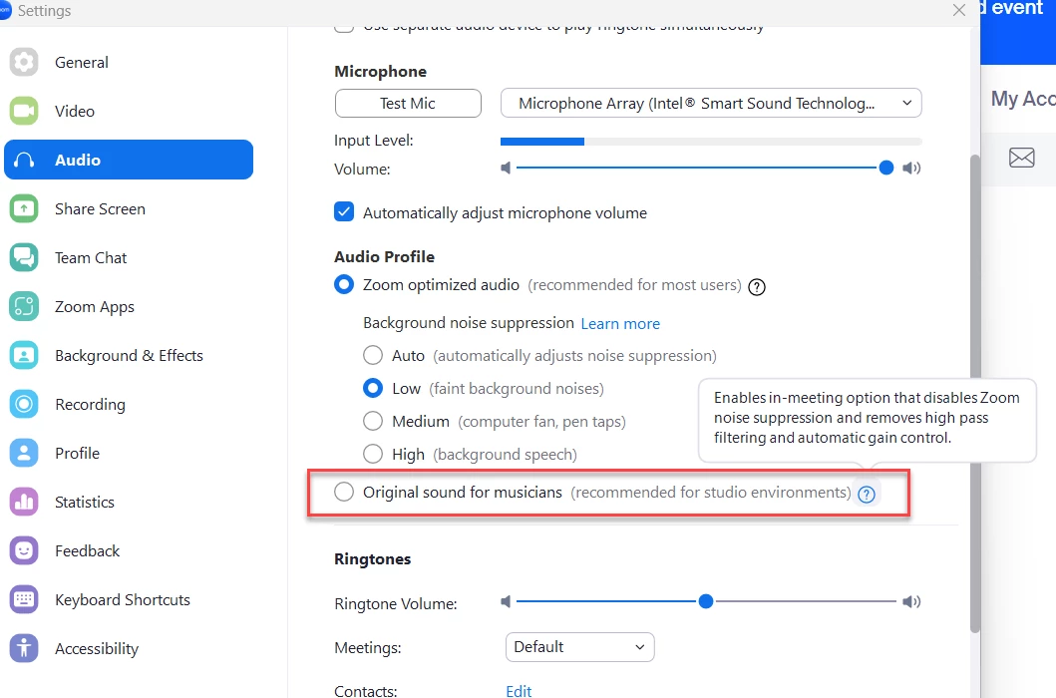This screenshot has height=698, width=1056.
Task: Select Zoom optimized audio radio button
Action: click(344, 284)
